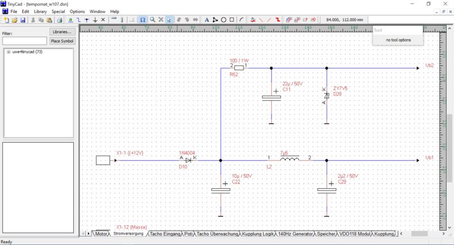
Task: Switch to the Speicher sheet tab
Action: (x=326, y=234)
